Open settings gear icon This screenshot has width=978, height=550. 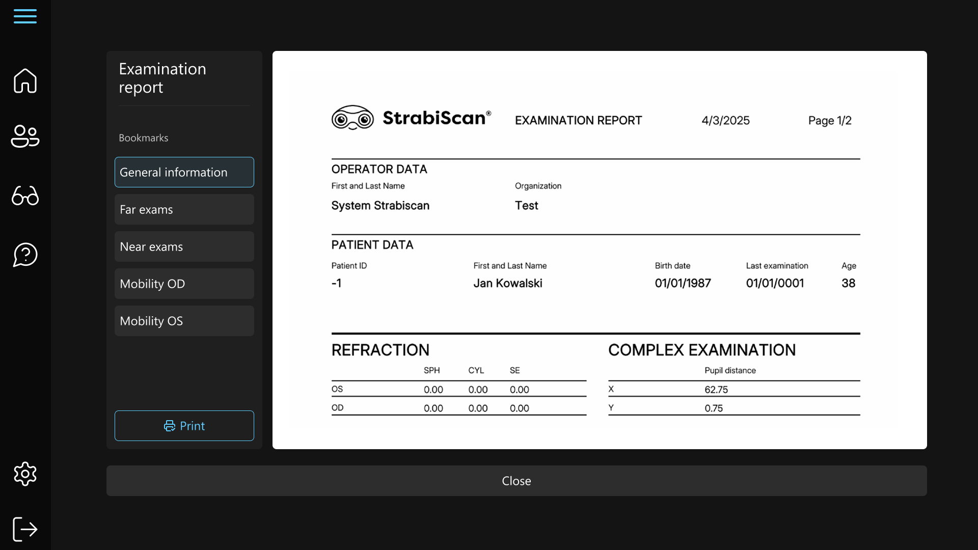pyautogui.click(x=25, y=474)
